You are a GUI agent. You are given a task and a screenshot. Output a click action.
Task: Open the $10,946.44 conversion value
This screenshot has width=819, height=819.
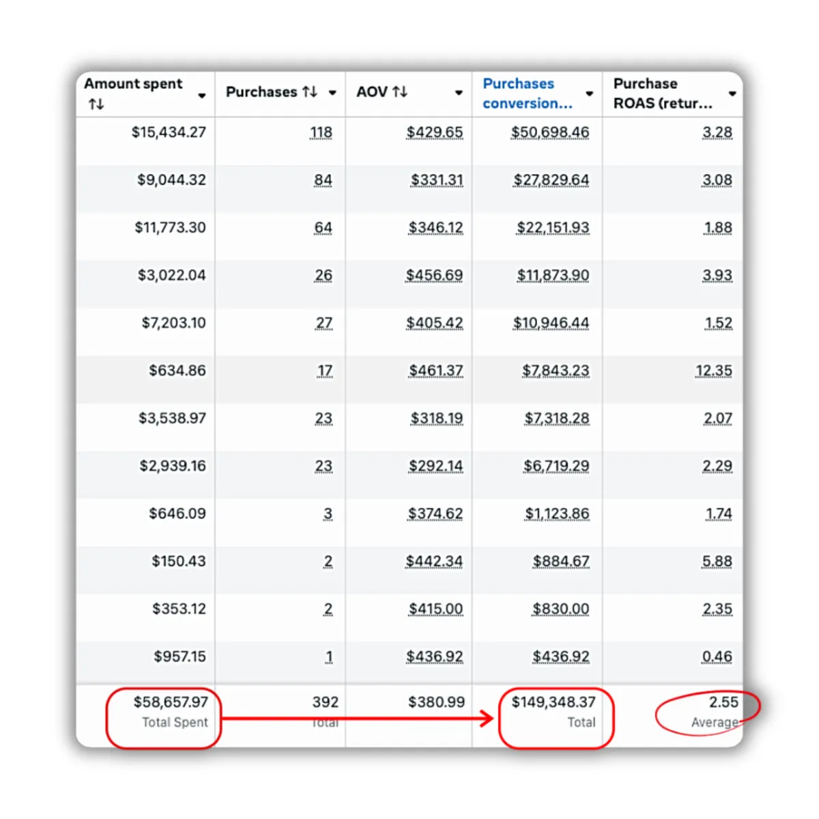(x=551, y=323)
